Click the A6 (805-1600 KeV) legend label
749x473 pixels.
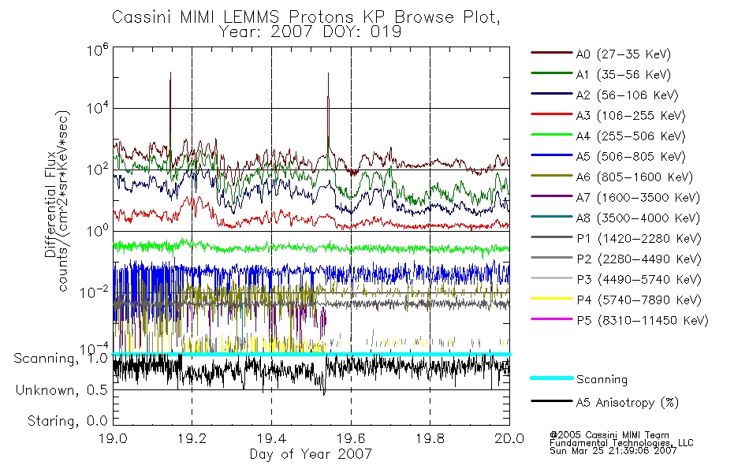click(634, 177)
